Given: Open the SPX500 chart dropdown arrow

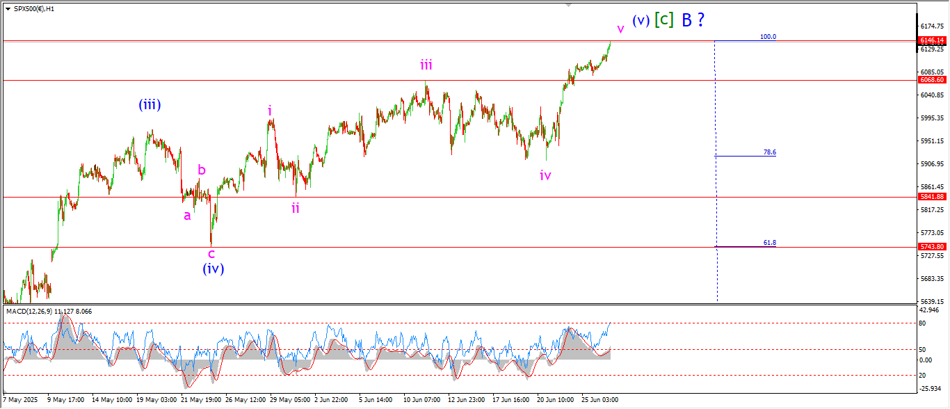Looking at the screenshot, I should click(7, 8).
